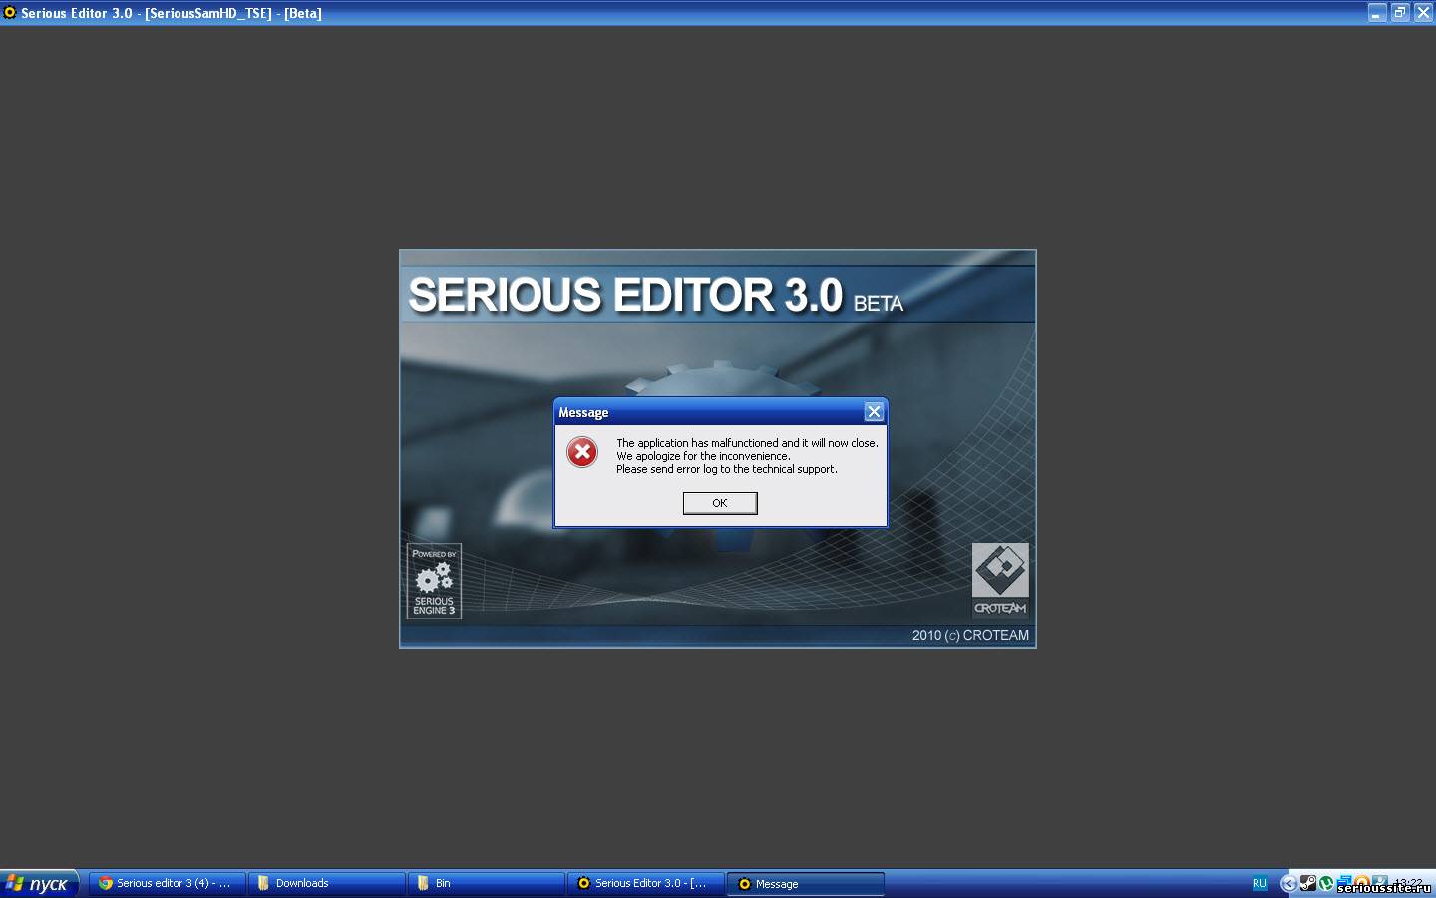Click the Powered by Serious Engine 3 badge

click(x=434, y=581)
